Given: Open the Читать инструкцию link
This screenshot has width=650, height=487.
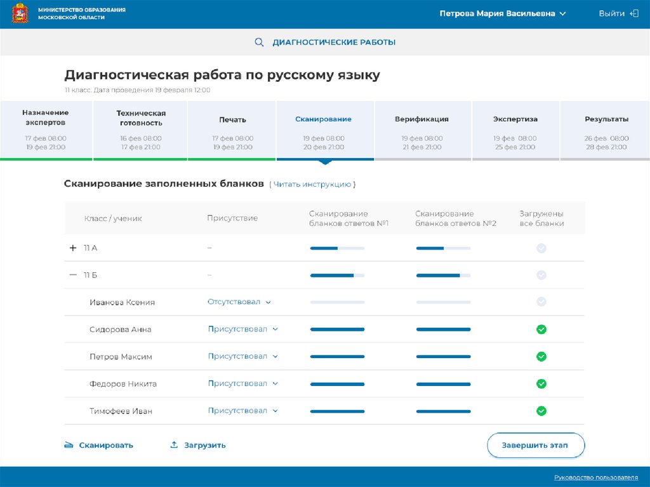Looking at the screenshot, I should [x=312, y=184].
